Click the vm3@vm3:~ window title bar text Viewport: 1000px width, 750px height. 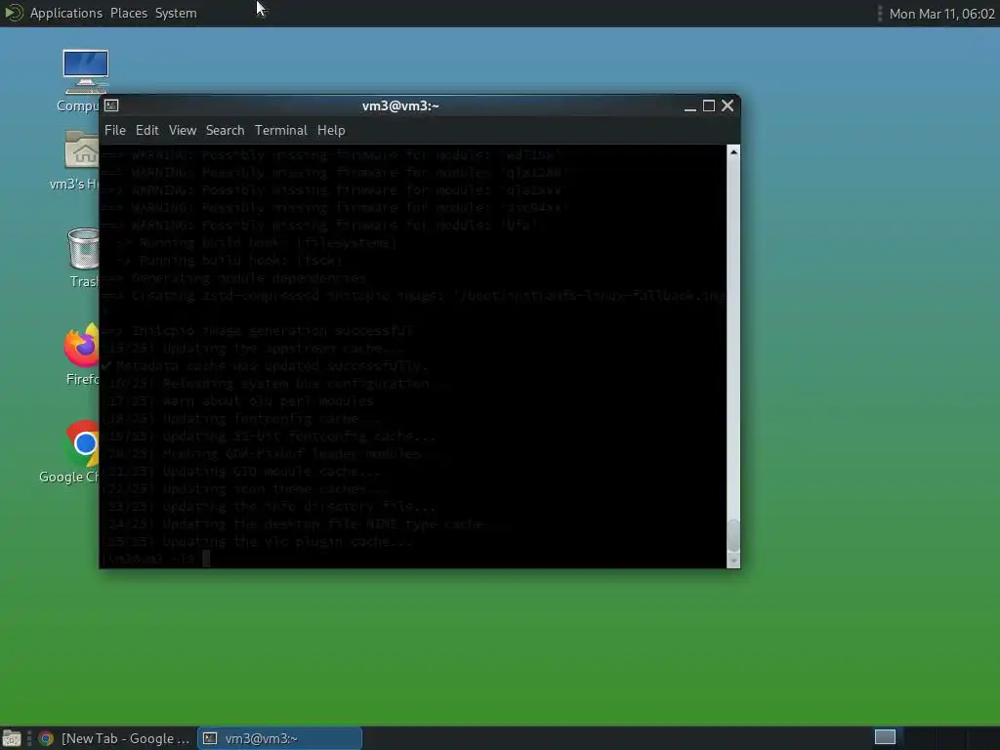400,105
